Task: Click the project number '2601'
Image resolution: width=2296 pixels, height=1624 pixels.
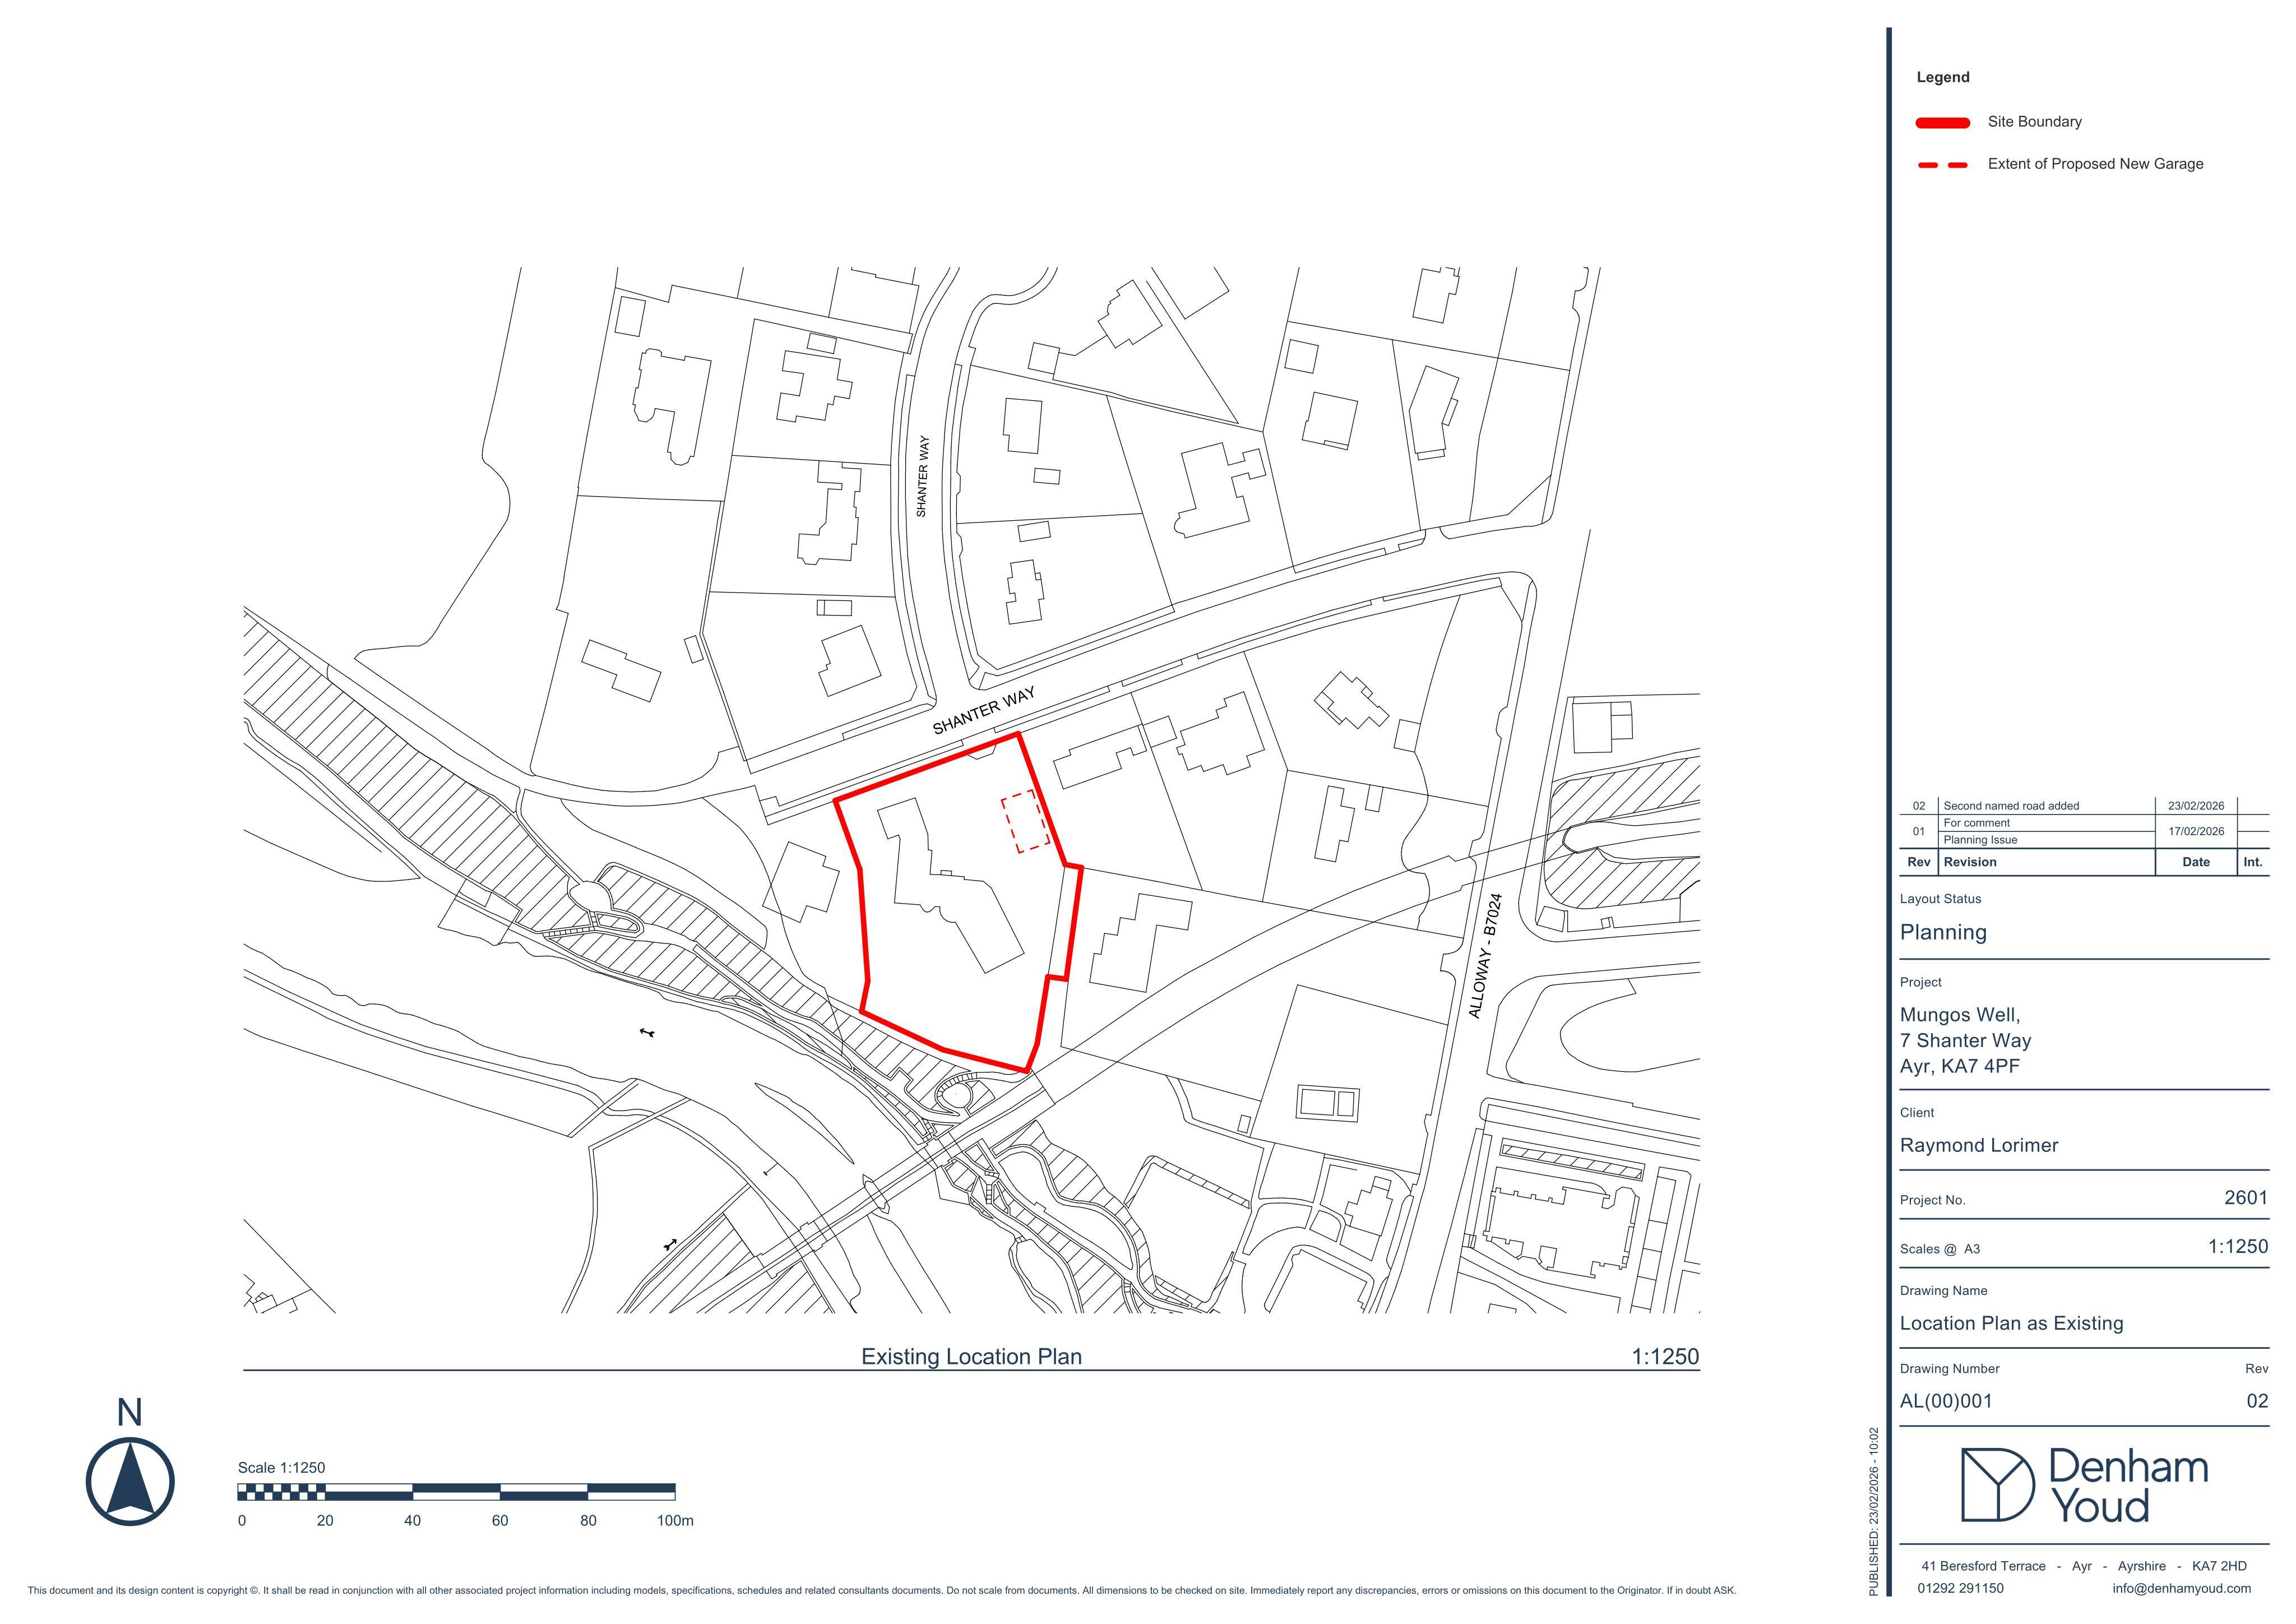Action: tap(2246, 1197)
